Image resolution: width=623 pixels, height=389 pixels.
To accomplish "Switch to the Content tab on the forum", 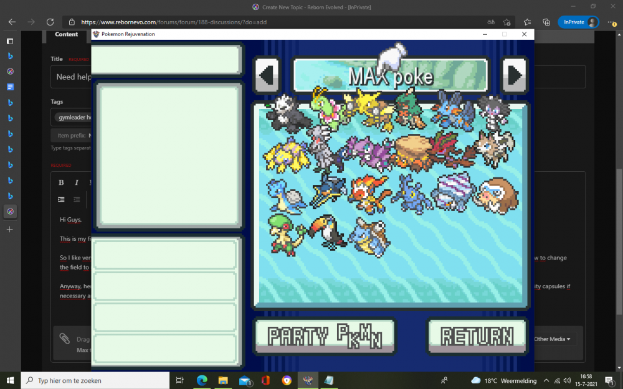I will coord(67,34).
